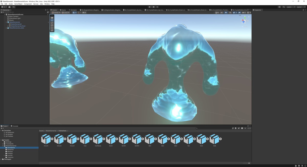Toggle scene lighting with the bulb icon
307x167 pixels.
pos(226,13)
